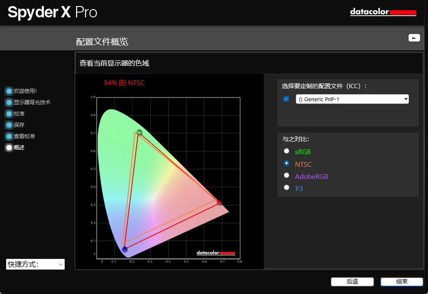Click the 查看校准 step indicator icon
Image resolution: width=428 pixels, height=294 pixels.
coord(9,136)
